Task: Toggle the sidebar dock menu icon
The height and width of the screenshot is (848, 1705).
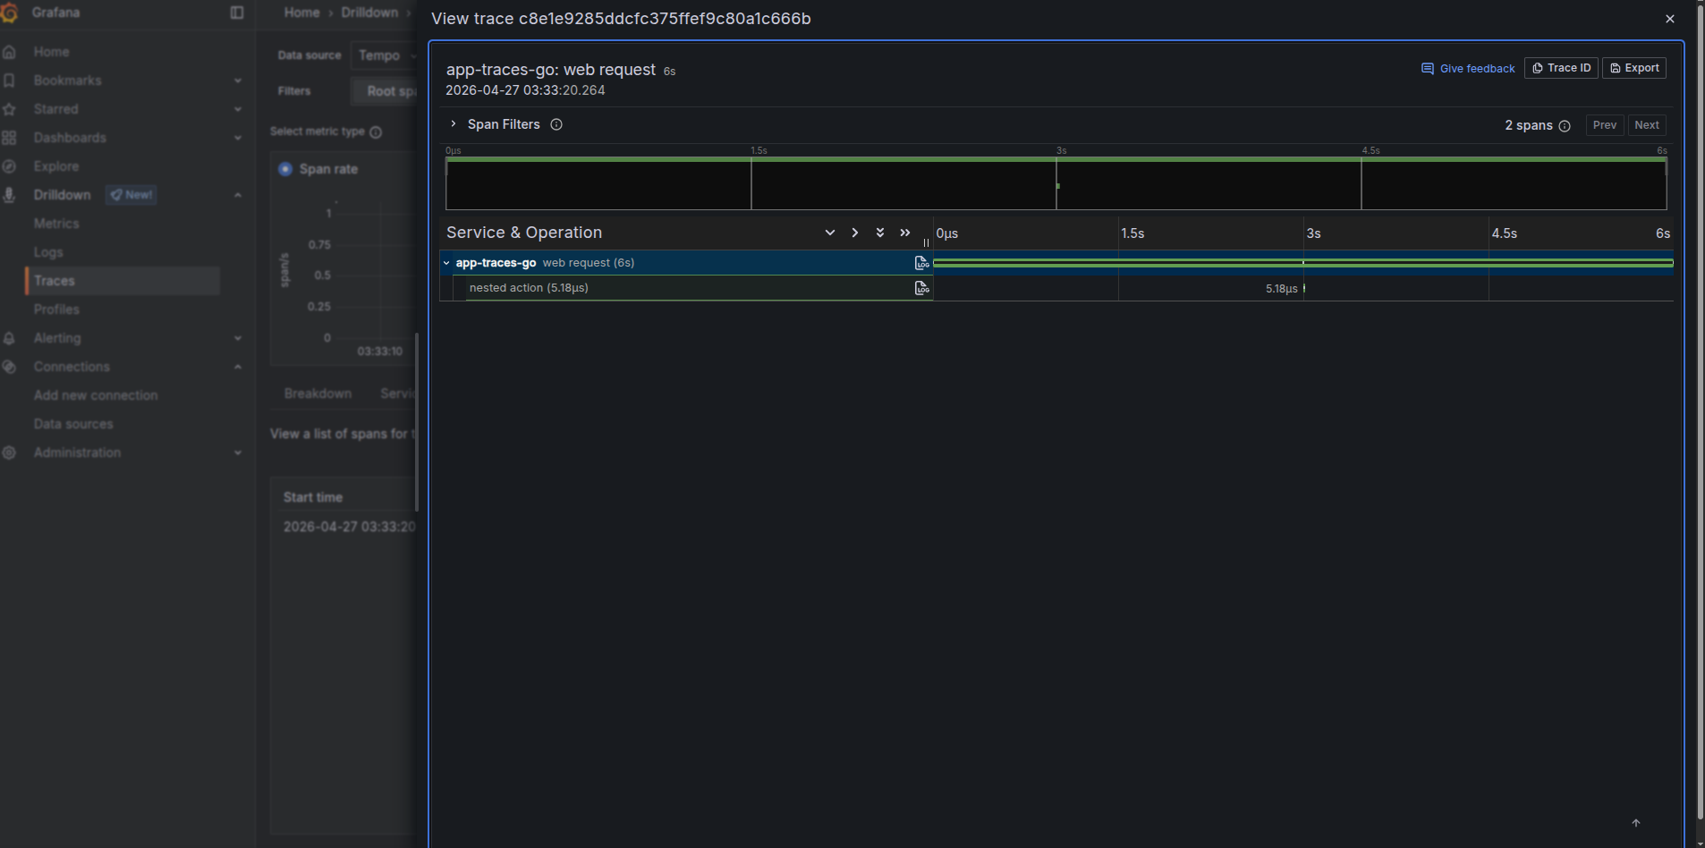Action: click(237, 13)
